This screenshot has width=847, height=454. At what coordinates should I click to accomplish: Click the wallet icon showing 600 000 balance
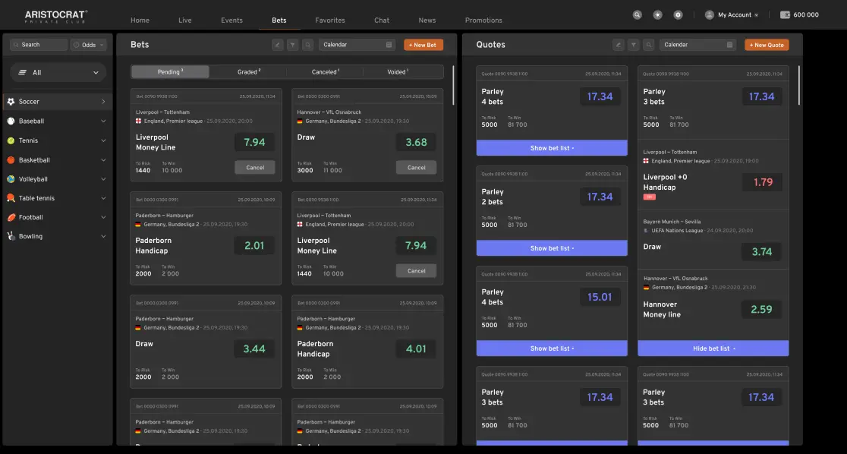[785, 14]
